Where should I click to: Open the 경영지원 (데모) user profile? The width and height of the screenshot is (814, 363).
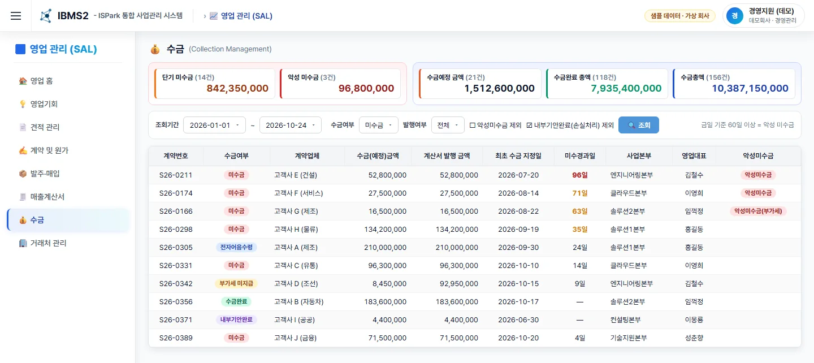[x=763, y=16]
